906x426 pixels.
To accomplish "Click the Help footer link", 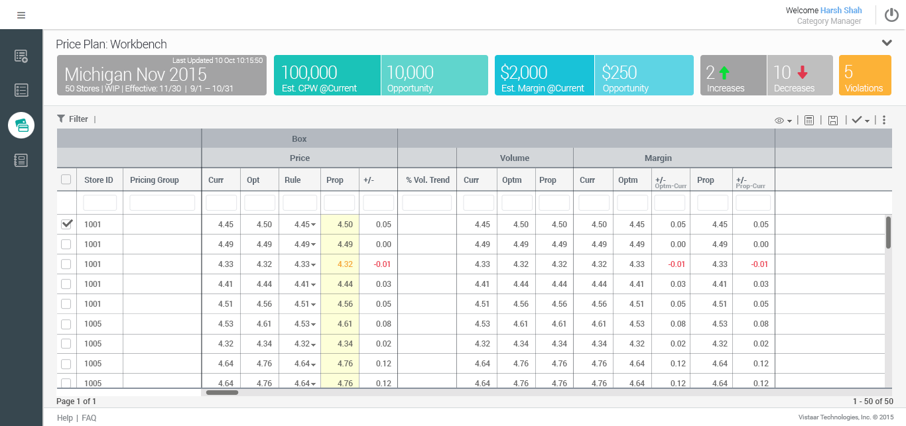I will tap(64, 418).
